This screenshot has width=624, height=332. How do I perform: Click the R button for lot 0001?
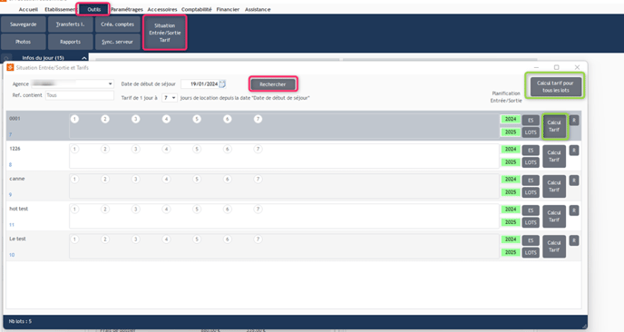[x=574, y=121]
